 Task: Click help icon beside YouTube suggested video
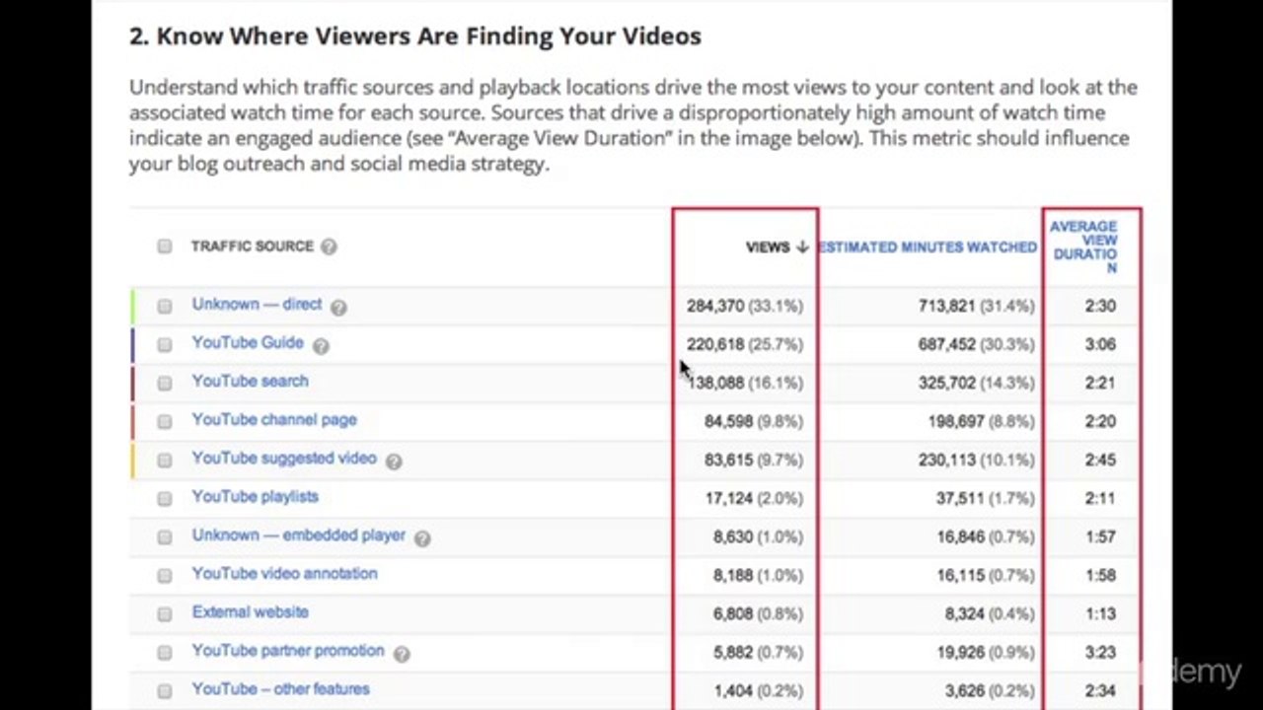click(394, 461)
